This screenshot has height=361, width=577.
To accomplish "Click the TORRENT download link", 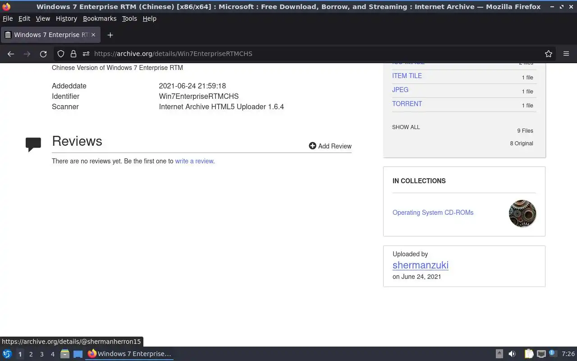I will click(407, 104).
